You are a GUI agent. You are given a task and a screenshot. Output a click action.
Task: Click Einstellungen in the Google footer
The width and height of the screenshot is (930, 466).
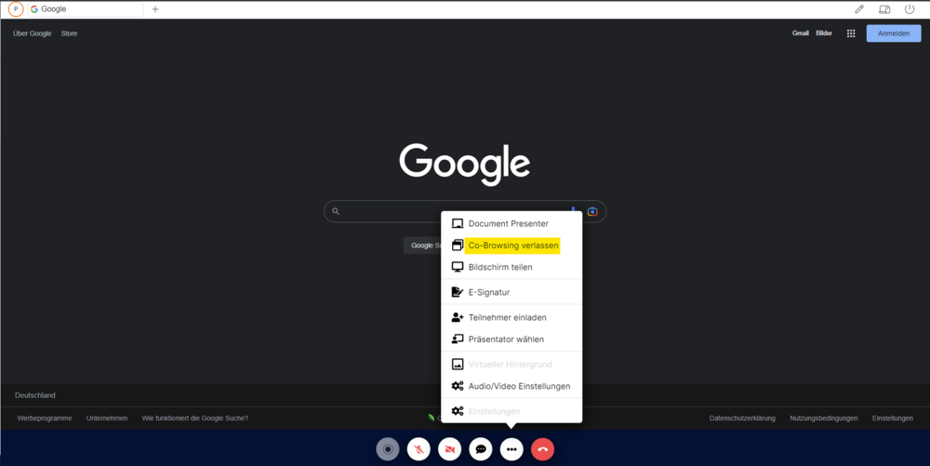coord(893,418)
